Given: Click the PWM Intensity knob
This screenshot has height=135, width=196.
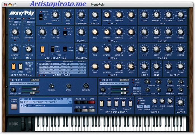Looking at the screenshot, I should tap(55, 15).
